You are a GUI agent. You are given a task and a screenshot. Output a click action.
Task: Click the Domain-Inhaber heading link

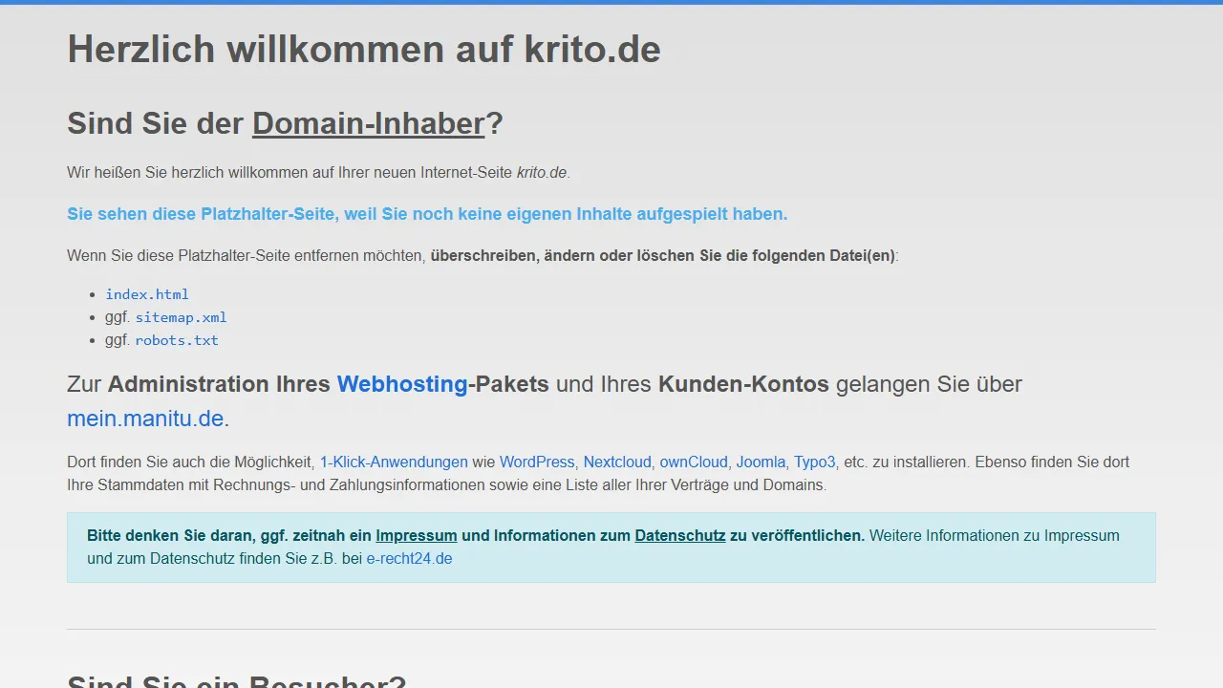368,124
